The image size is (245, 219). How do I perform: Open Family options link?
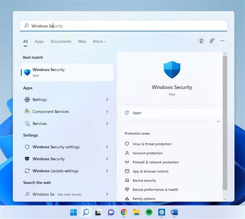(144, 198)
